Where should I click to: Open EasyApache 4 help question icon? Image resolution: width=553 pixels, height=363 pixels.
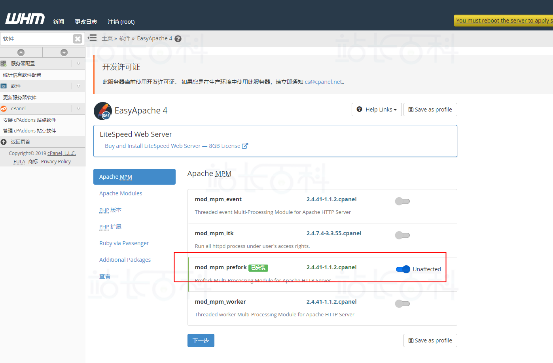coord(178,39)
